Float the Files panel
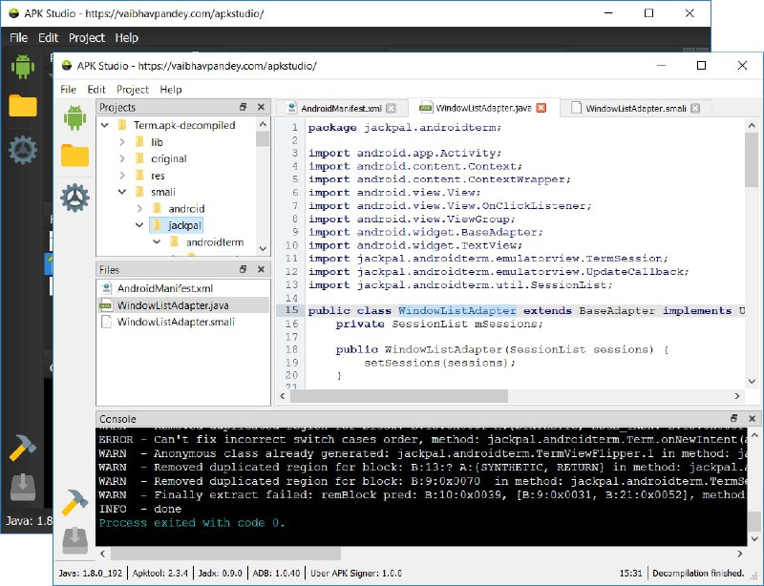Image resolution: width=764 pixels, height=586 pixels. point(244,269)
